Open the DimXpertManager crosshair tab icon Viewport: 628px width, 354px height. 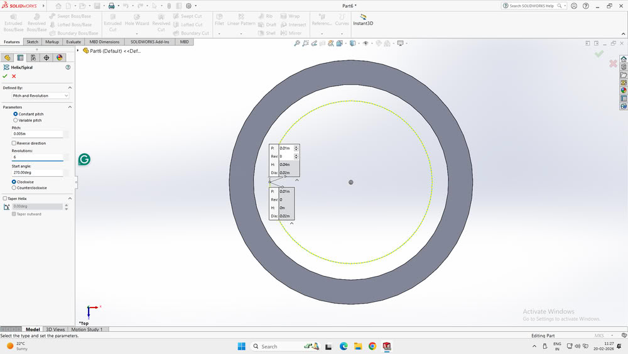pyautogui.click(x=46, y=57)
